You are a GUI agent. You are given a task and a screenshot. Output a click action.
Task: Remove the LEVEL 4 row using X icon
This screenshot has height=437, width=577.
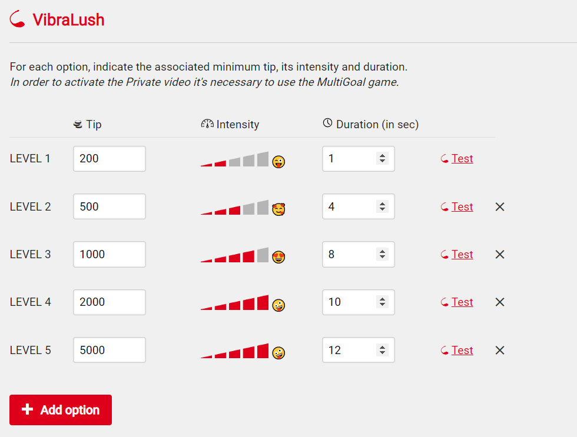[x=500, y=302]
